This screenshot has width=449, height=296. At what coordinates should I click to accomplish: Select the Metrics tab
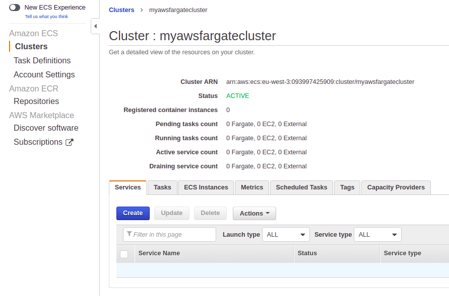point(252,187)
